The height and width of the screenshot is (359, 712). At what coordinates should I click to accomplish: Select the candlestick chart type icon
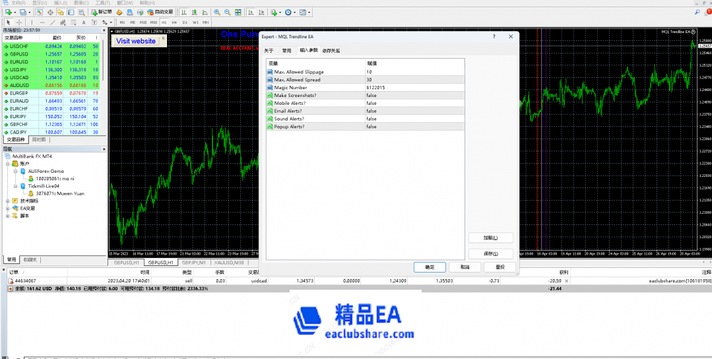pyautogui.click(x=195, y=13)
